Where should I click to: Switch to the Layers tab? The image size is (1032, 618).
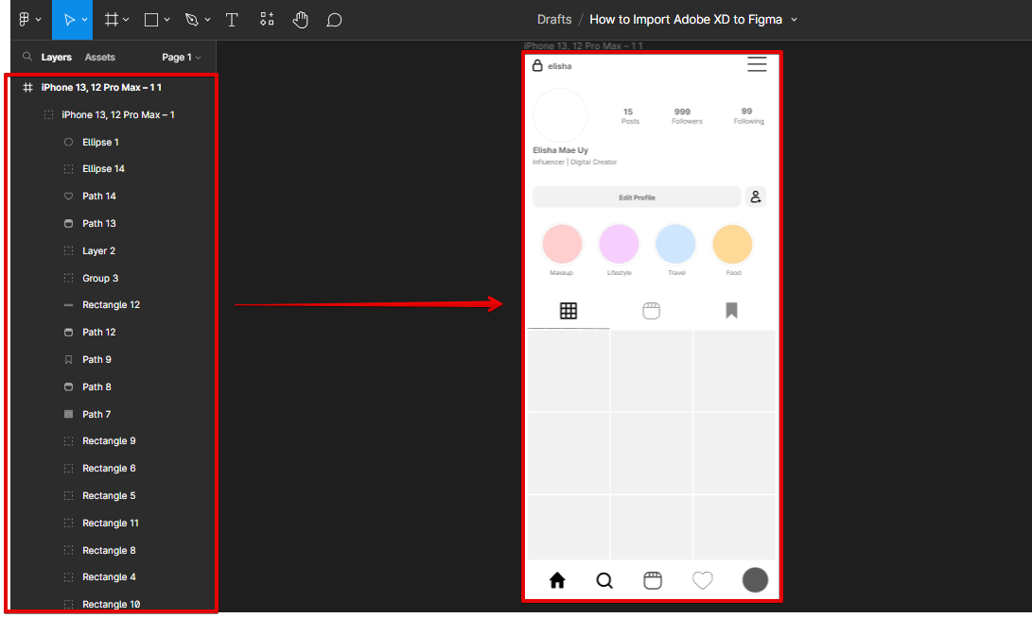click(x=57, y=58)
